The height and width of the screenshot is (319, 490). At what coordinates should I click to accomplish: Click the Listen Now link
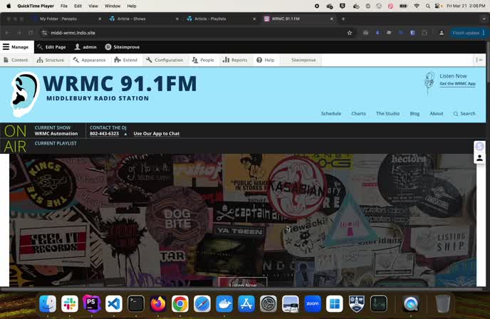coord(453,76)
